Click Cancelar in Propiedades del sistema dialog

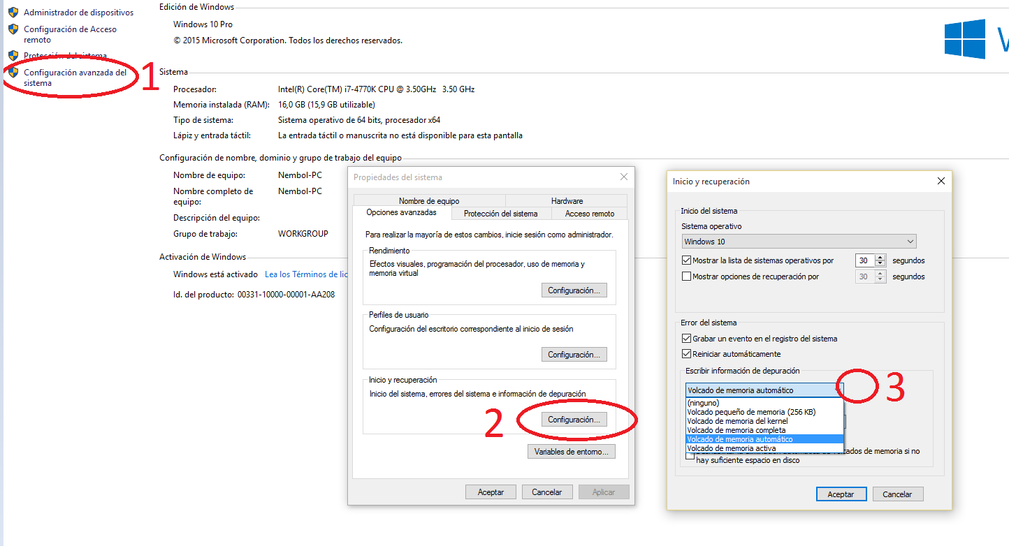(547, 492)
